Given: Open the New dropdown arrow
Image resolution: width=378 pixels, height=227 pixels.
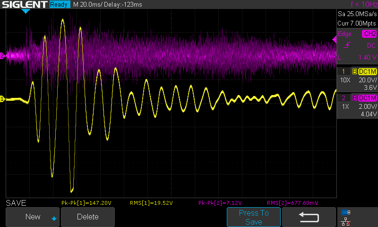Looking at the screenshot, I should coord(54,218).
